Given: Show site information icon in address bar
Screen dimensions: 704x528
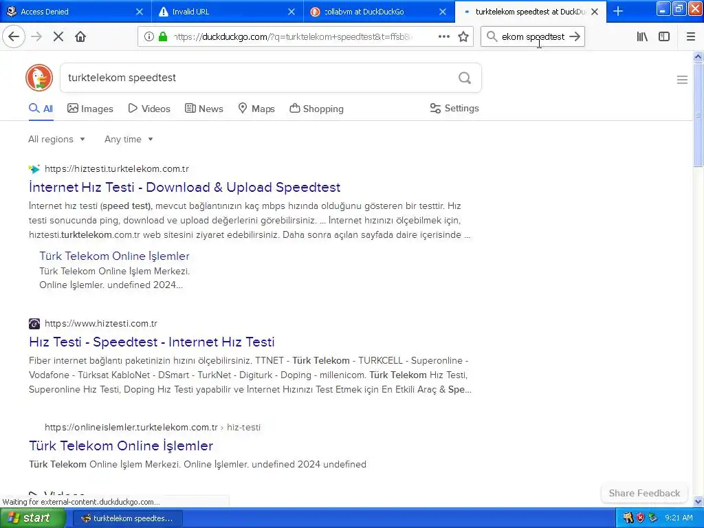Looking at the screenshot, I should [148, 37].
